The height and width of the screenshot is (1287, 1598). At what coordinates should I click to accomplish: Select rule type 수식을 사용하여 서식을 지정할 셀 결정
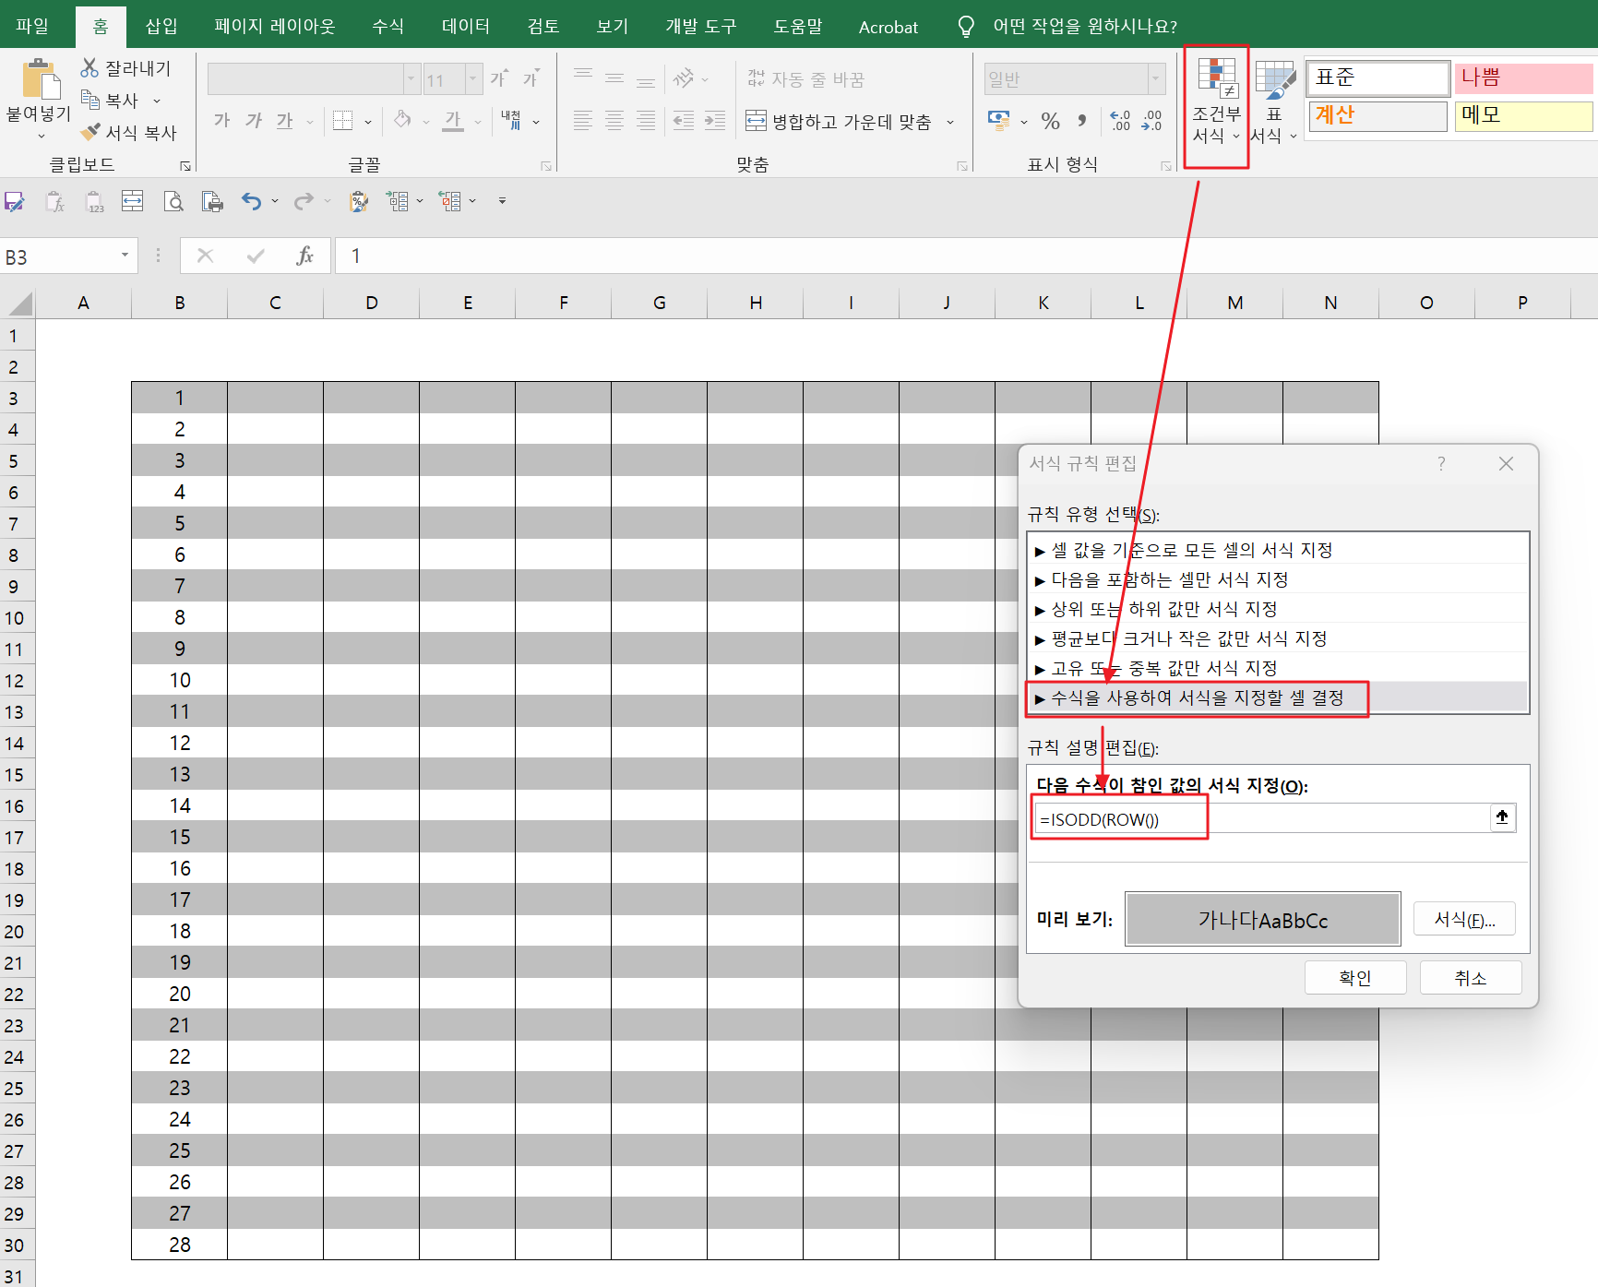point(1278,697)
